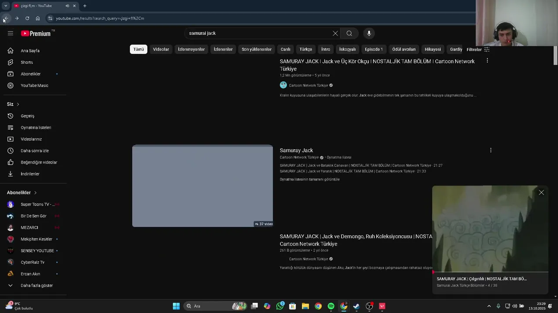
Task: Open more options for Üç Kör Okçu video
Action: point(487,60)
